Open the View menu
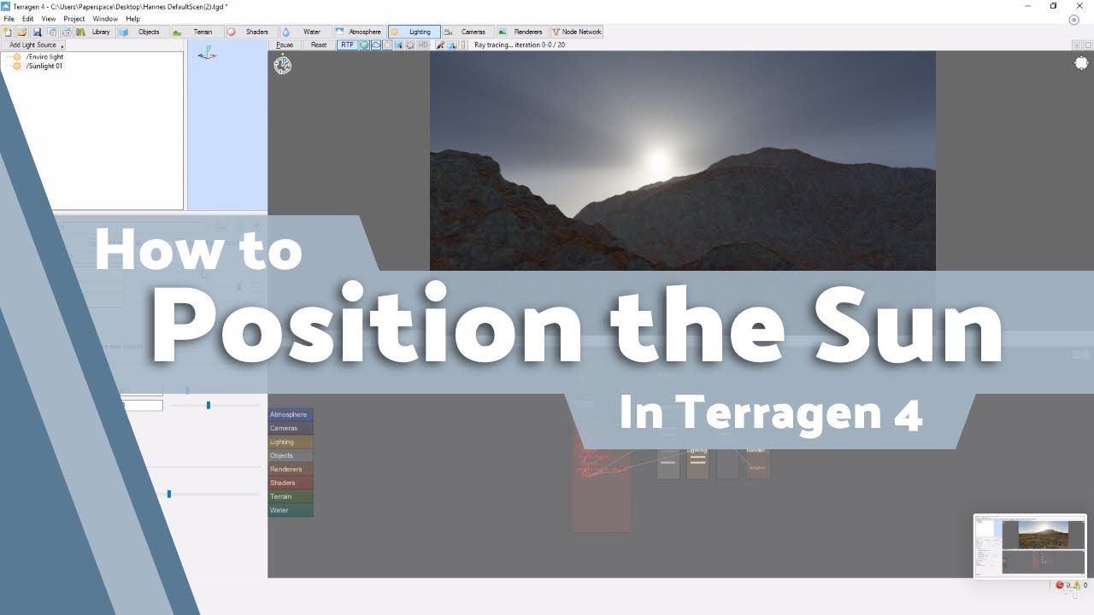This screenshot has height=615, width=1094. click(x=49, y=18)
